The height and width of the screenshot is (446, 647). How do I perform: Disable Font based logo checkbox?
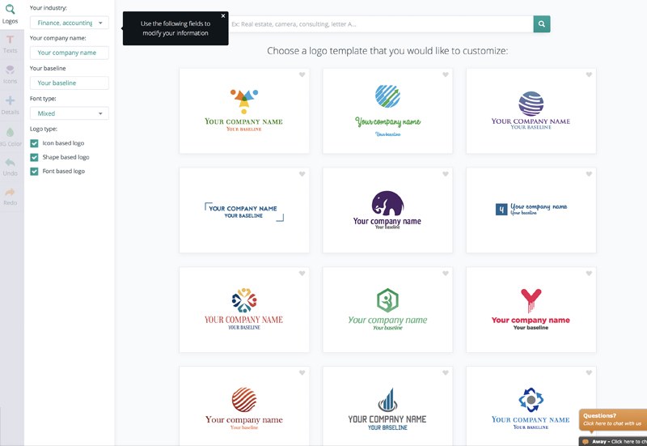(x=34, y=172)
